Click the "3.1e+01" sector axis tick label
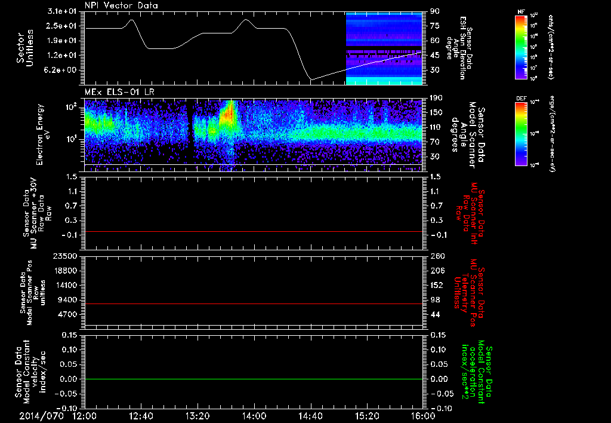The height and width of the screenshot is (423, 611). pyautogui.click(x=62, y=11)
